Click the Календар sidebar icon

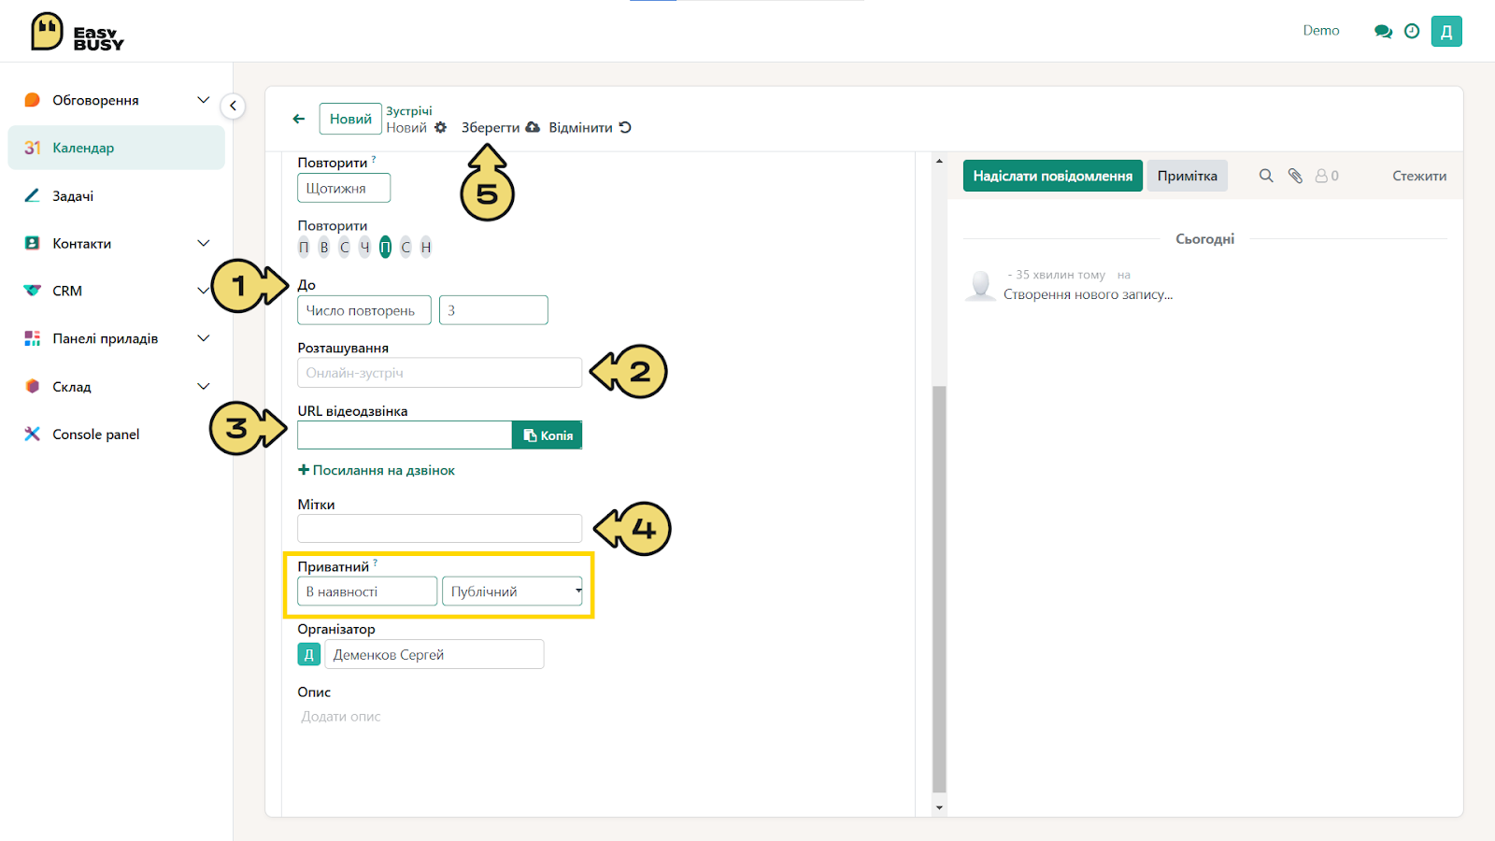pos(32,148)
